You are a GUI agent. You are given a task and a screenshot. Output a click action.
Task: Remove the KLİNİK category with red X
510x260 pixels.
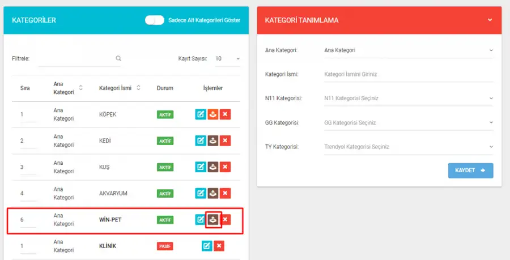tap(219, 246)
